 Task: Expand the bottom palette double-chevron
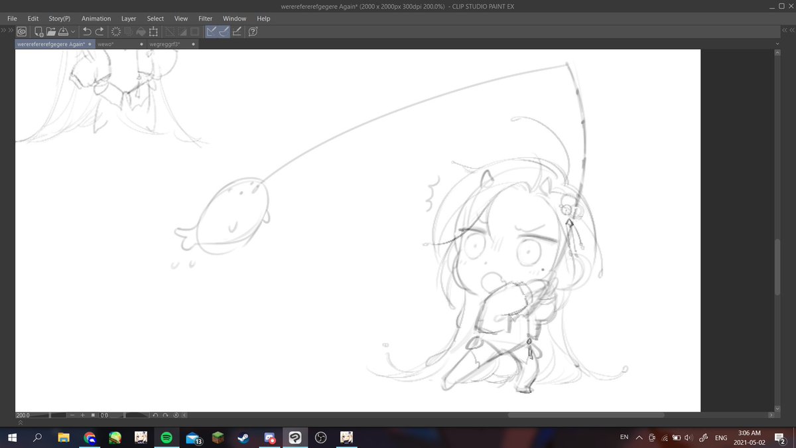(x=20, y=423)
